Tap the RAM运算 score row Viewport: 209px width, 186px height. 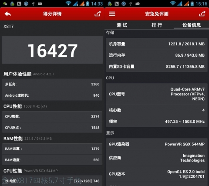pos(52,149)
